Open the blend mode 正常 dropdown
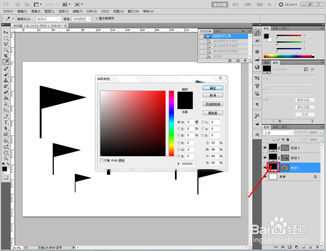The height and width of the screenshot is (251, 326). [x=278, y=133]
